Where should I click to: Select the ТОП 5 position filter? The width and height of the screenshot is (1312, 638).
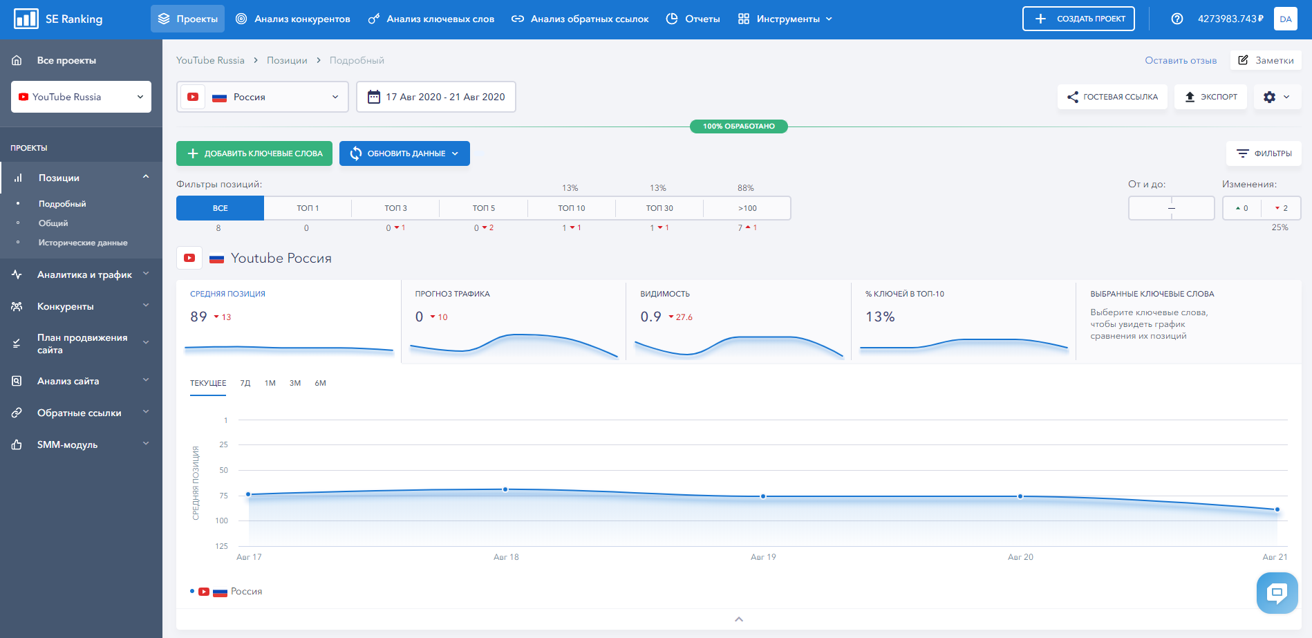[484, 208]
